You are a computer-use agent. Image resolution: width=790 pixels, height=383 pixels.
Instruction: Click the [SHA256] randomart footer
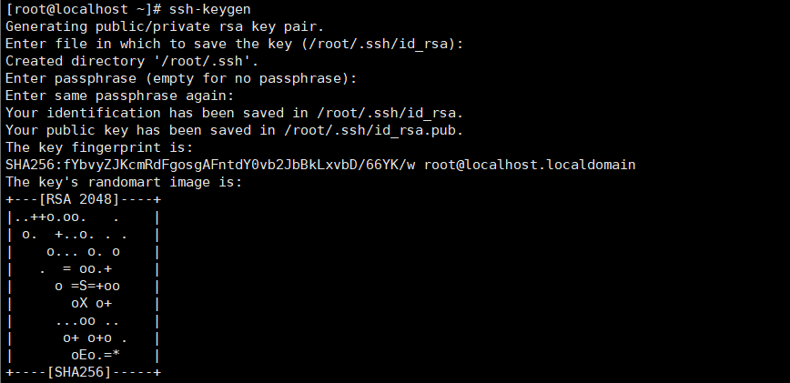click(80, 373)
